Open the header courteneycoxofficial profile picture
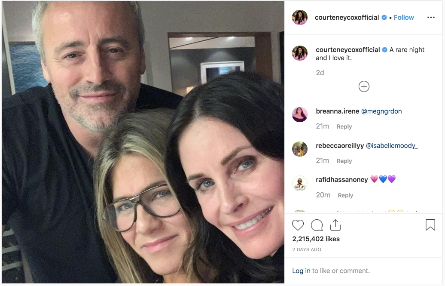445x286 pixels. point(300,18)
